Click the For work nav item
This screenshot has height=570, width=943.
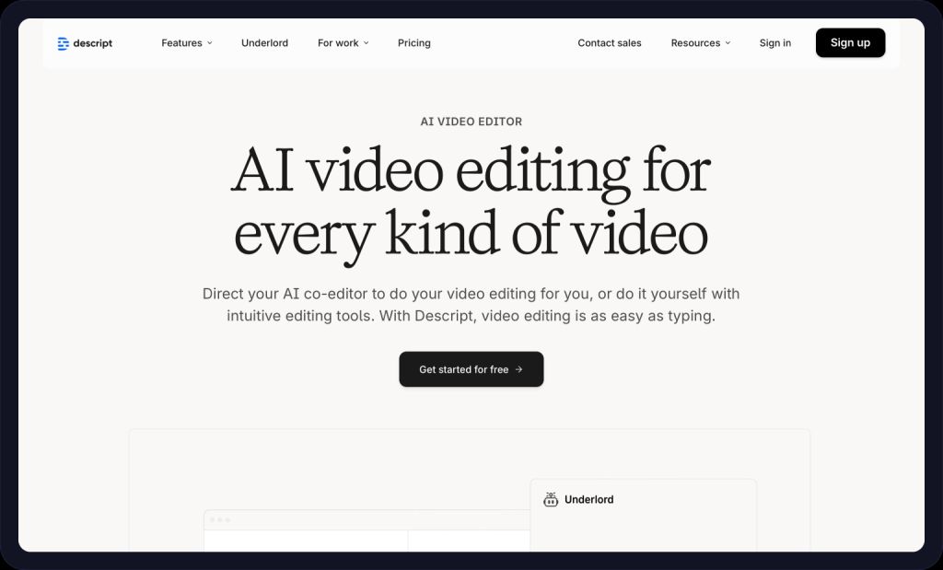[x=338, y=42]
